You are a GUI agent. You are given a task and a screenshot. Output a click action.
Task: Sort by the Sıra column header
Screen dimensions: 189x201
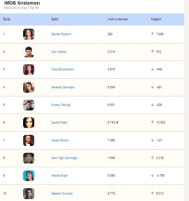tap(7, 19)
